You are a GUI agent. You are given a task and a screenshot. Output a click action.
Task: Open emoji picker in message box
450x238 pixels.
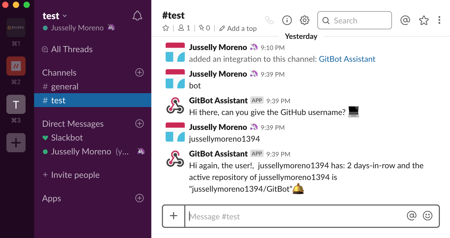pos(428,216)
